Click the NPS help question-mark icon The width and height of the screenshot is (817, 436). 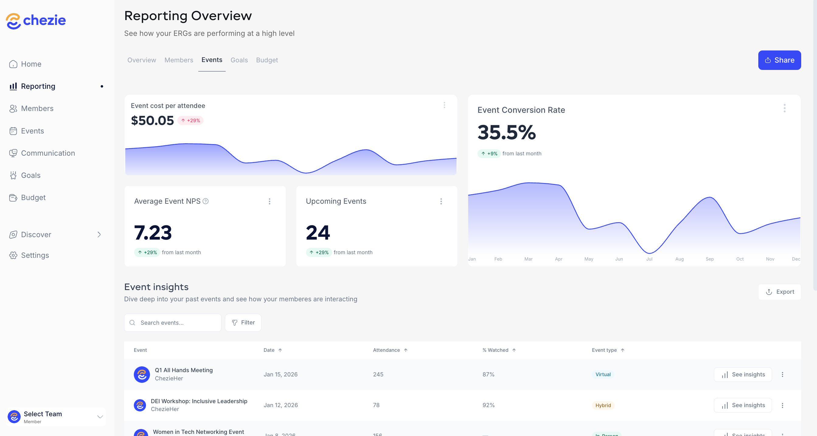pos(206,201)
